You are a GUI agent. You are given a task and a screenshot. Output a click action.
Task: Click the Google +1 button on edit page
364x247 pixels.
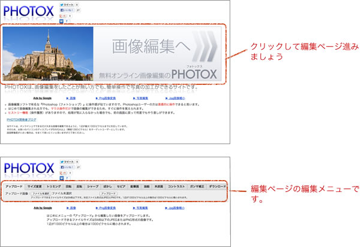[63, 173]
